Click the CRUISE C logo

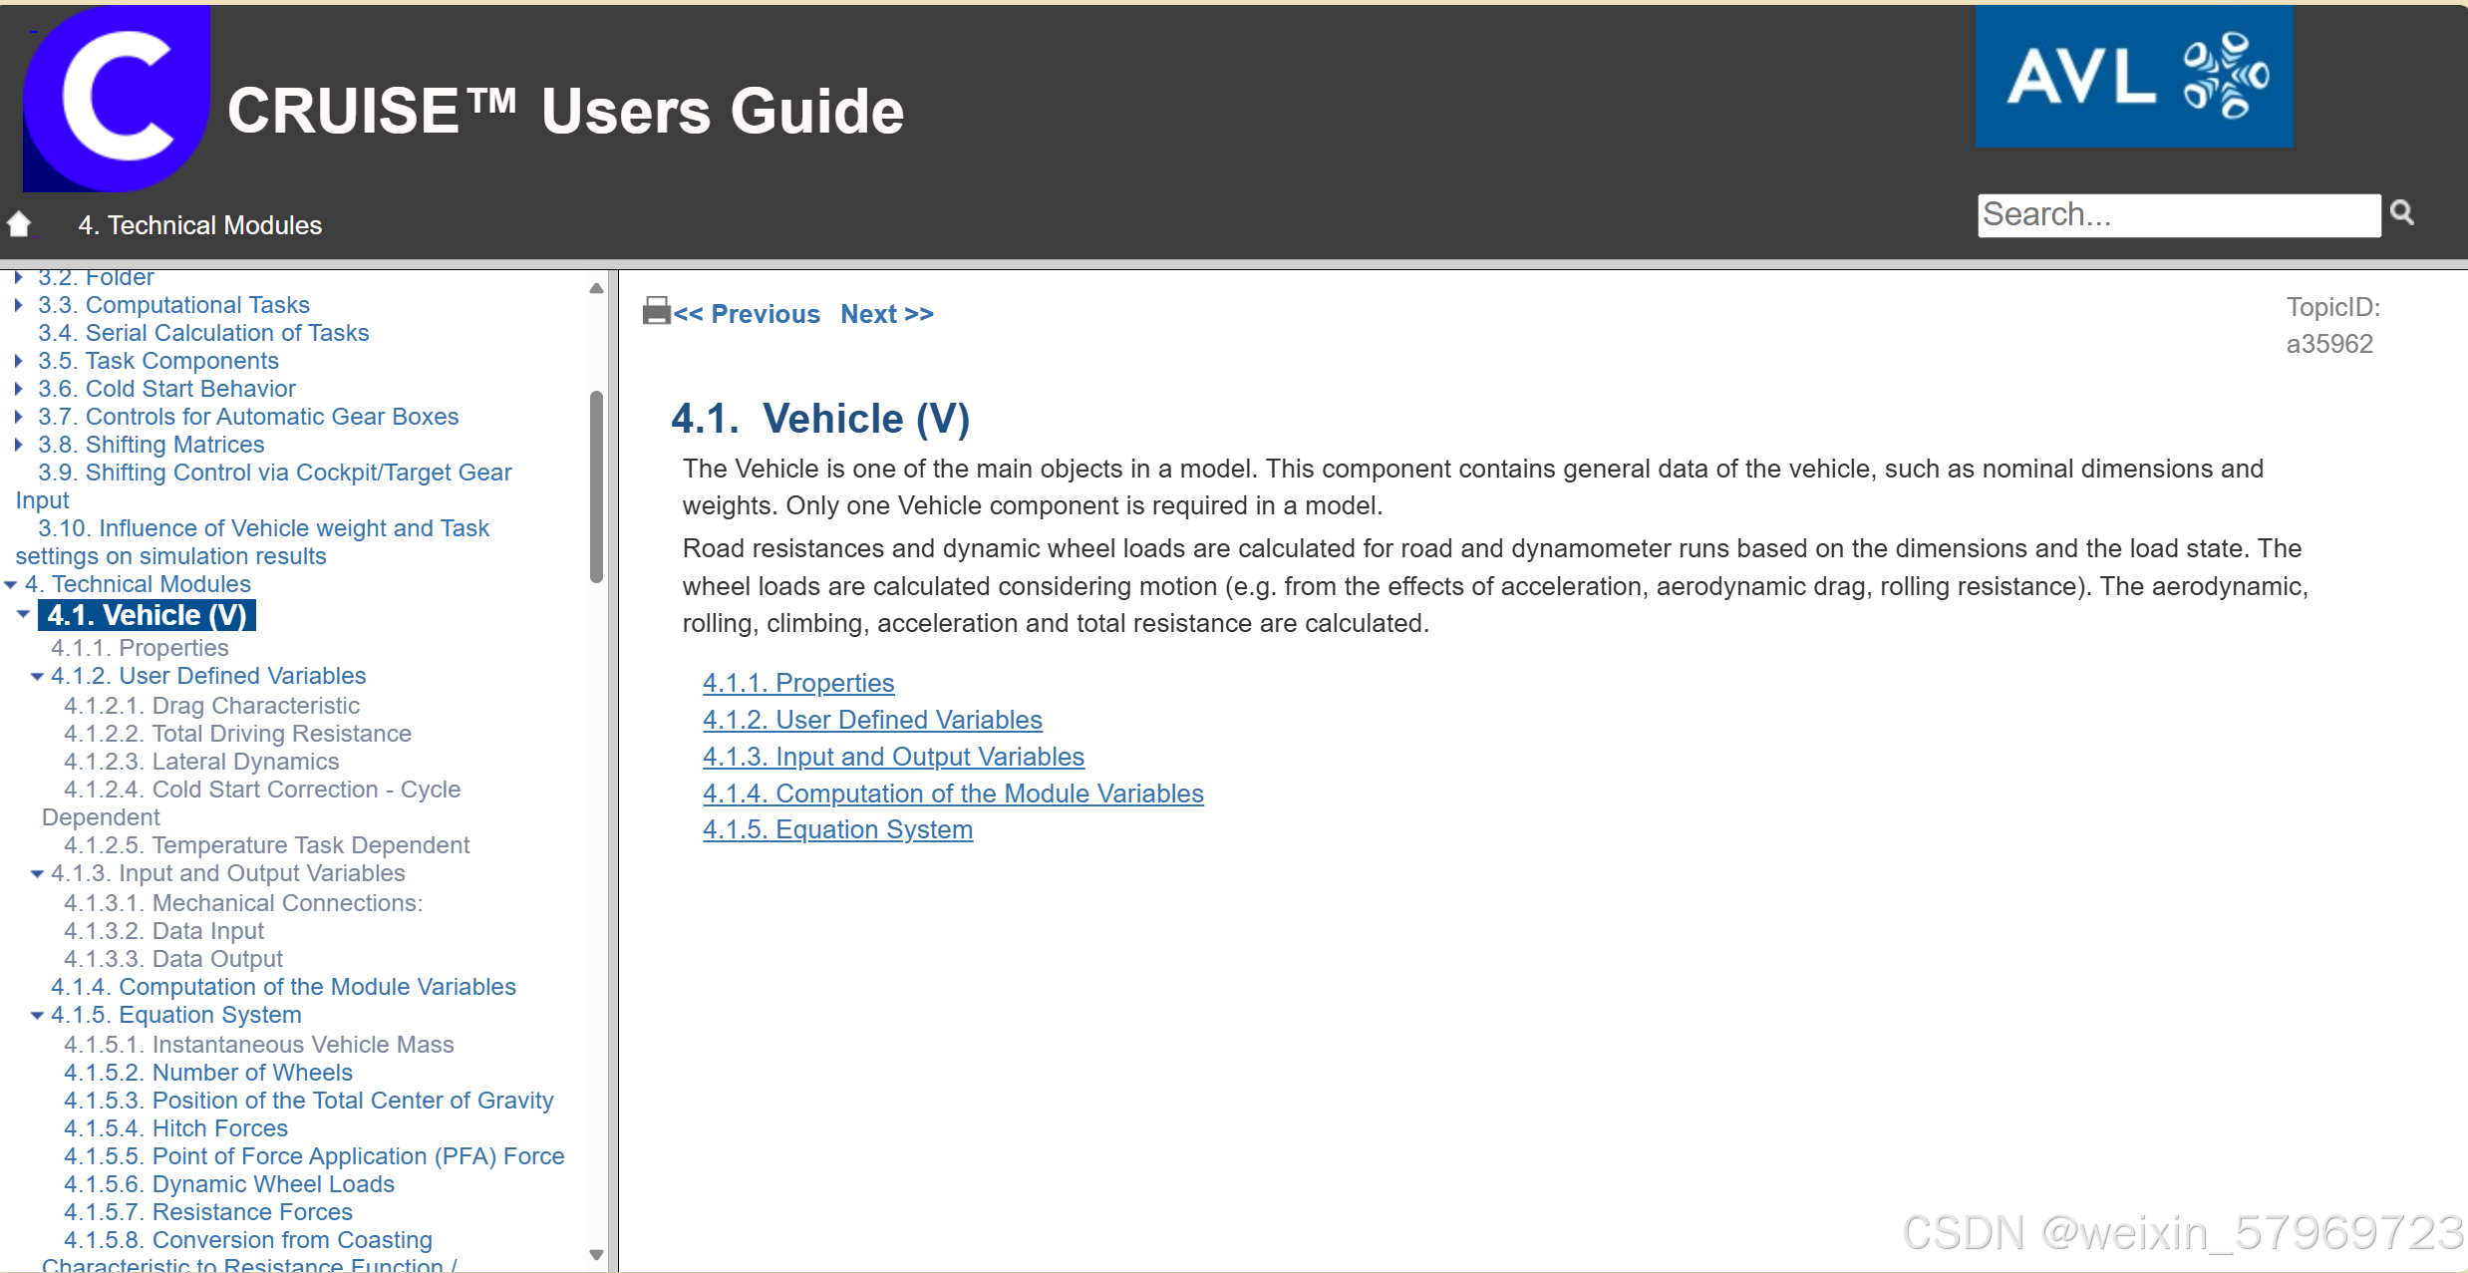click(x=117, y=98)
